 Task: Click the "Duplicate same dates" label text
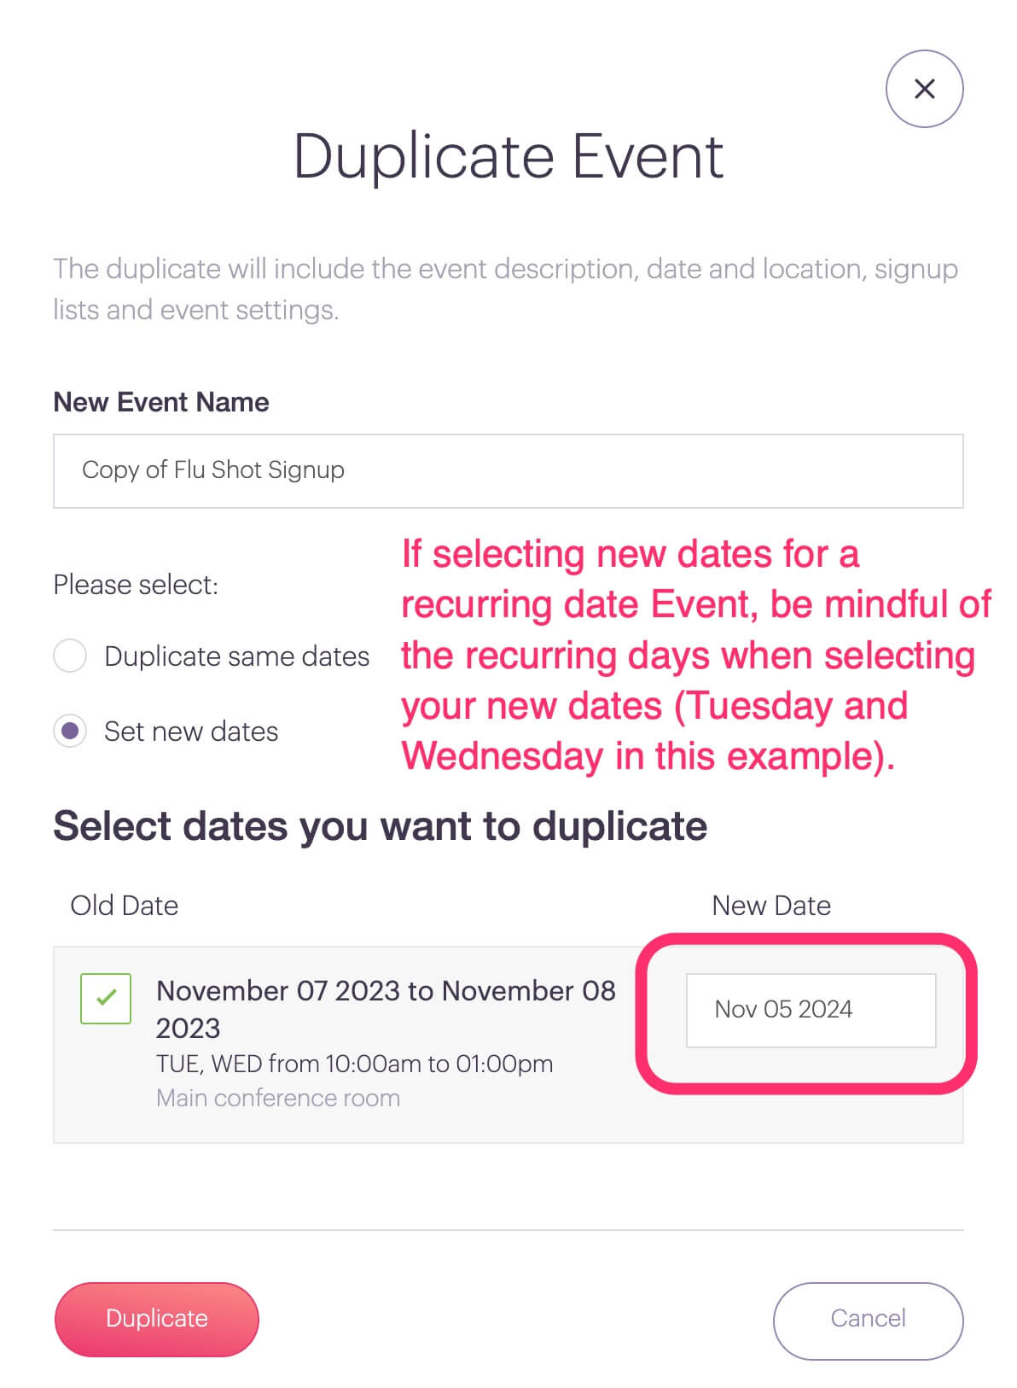(236, 656)
